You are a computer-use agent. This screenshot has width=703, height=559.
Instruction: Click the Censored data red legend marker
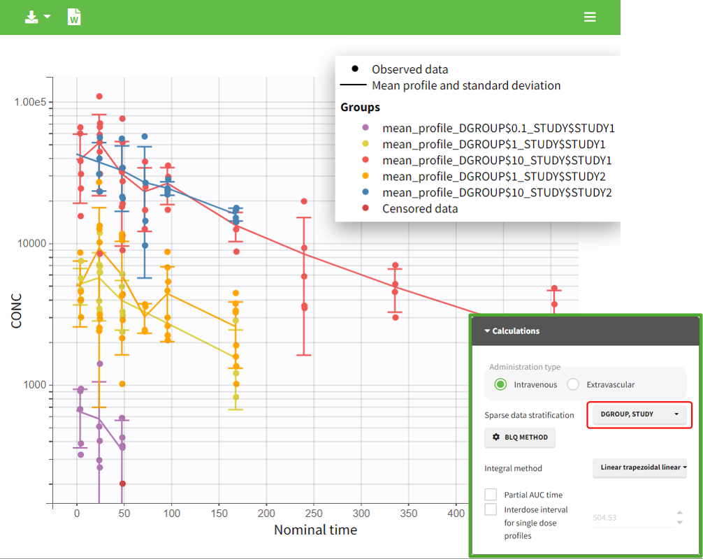click(365, 208)
